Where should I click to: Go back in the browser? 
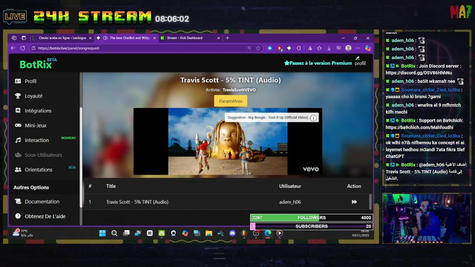pos(13,48)
